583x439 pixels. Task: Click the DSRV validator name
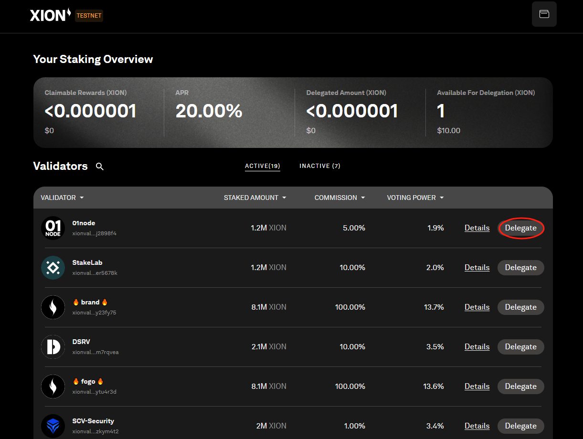pyautogui.click(x=81, y=342)
